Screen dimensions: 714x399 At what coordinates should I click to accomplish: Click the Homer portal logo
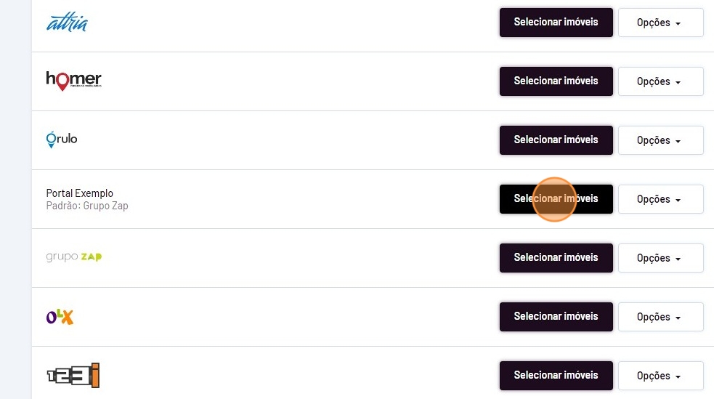coord(73,81)
